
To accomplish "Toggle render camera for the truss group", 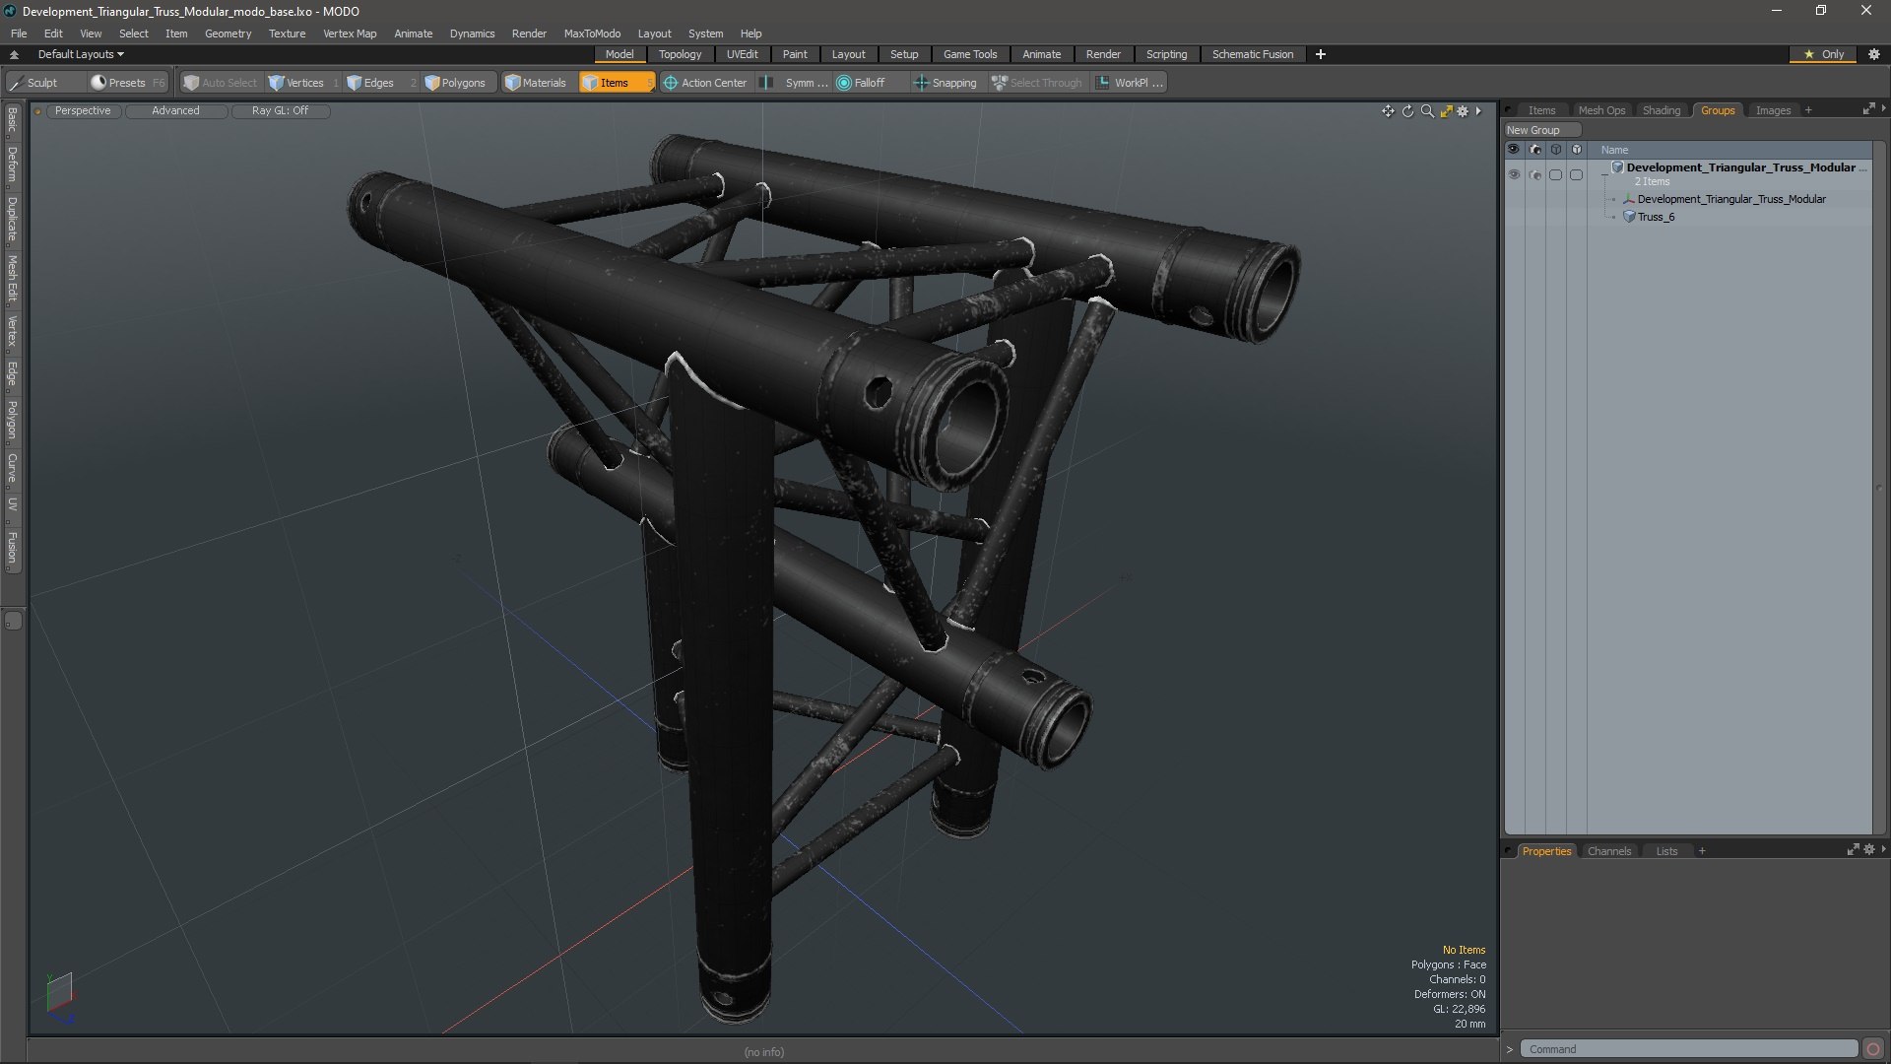I will pyautogui.click(x=1534, y=174).
